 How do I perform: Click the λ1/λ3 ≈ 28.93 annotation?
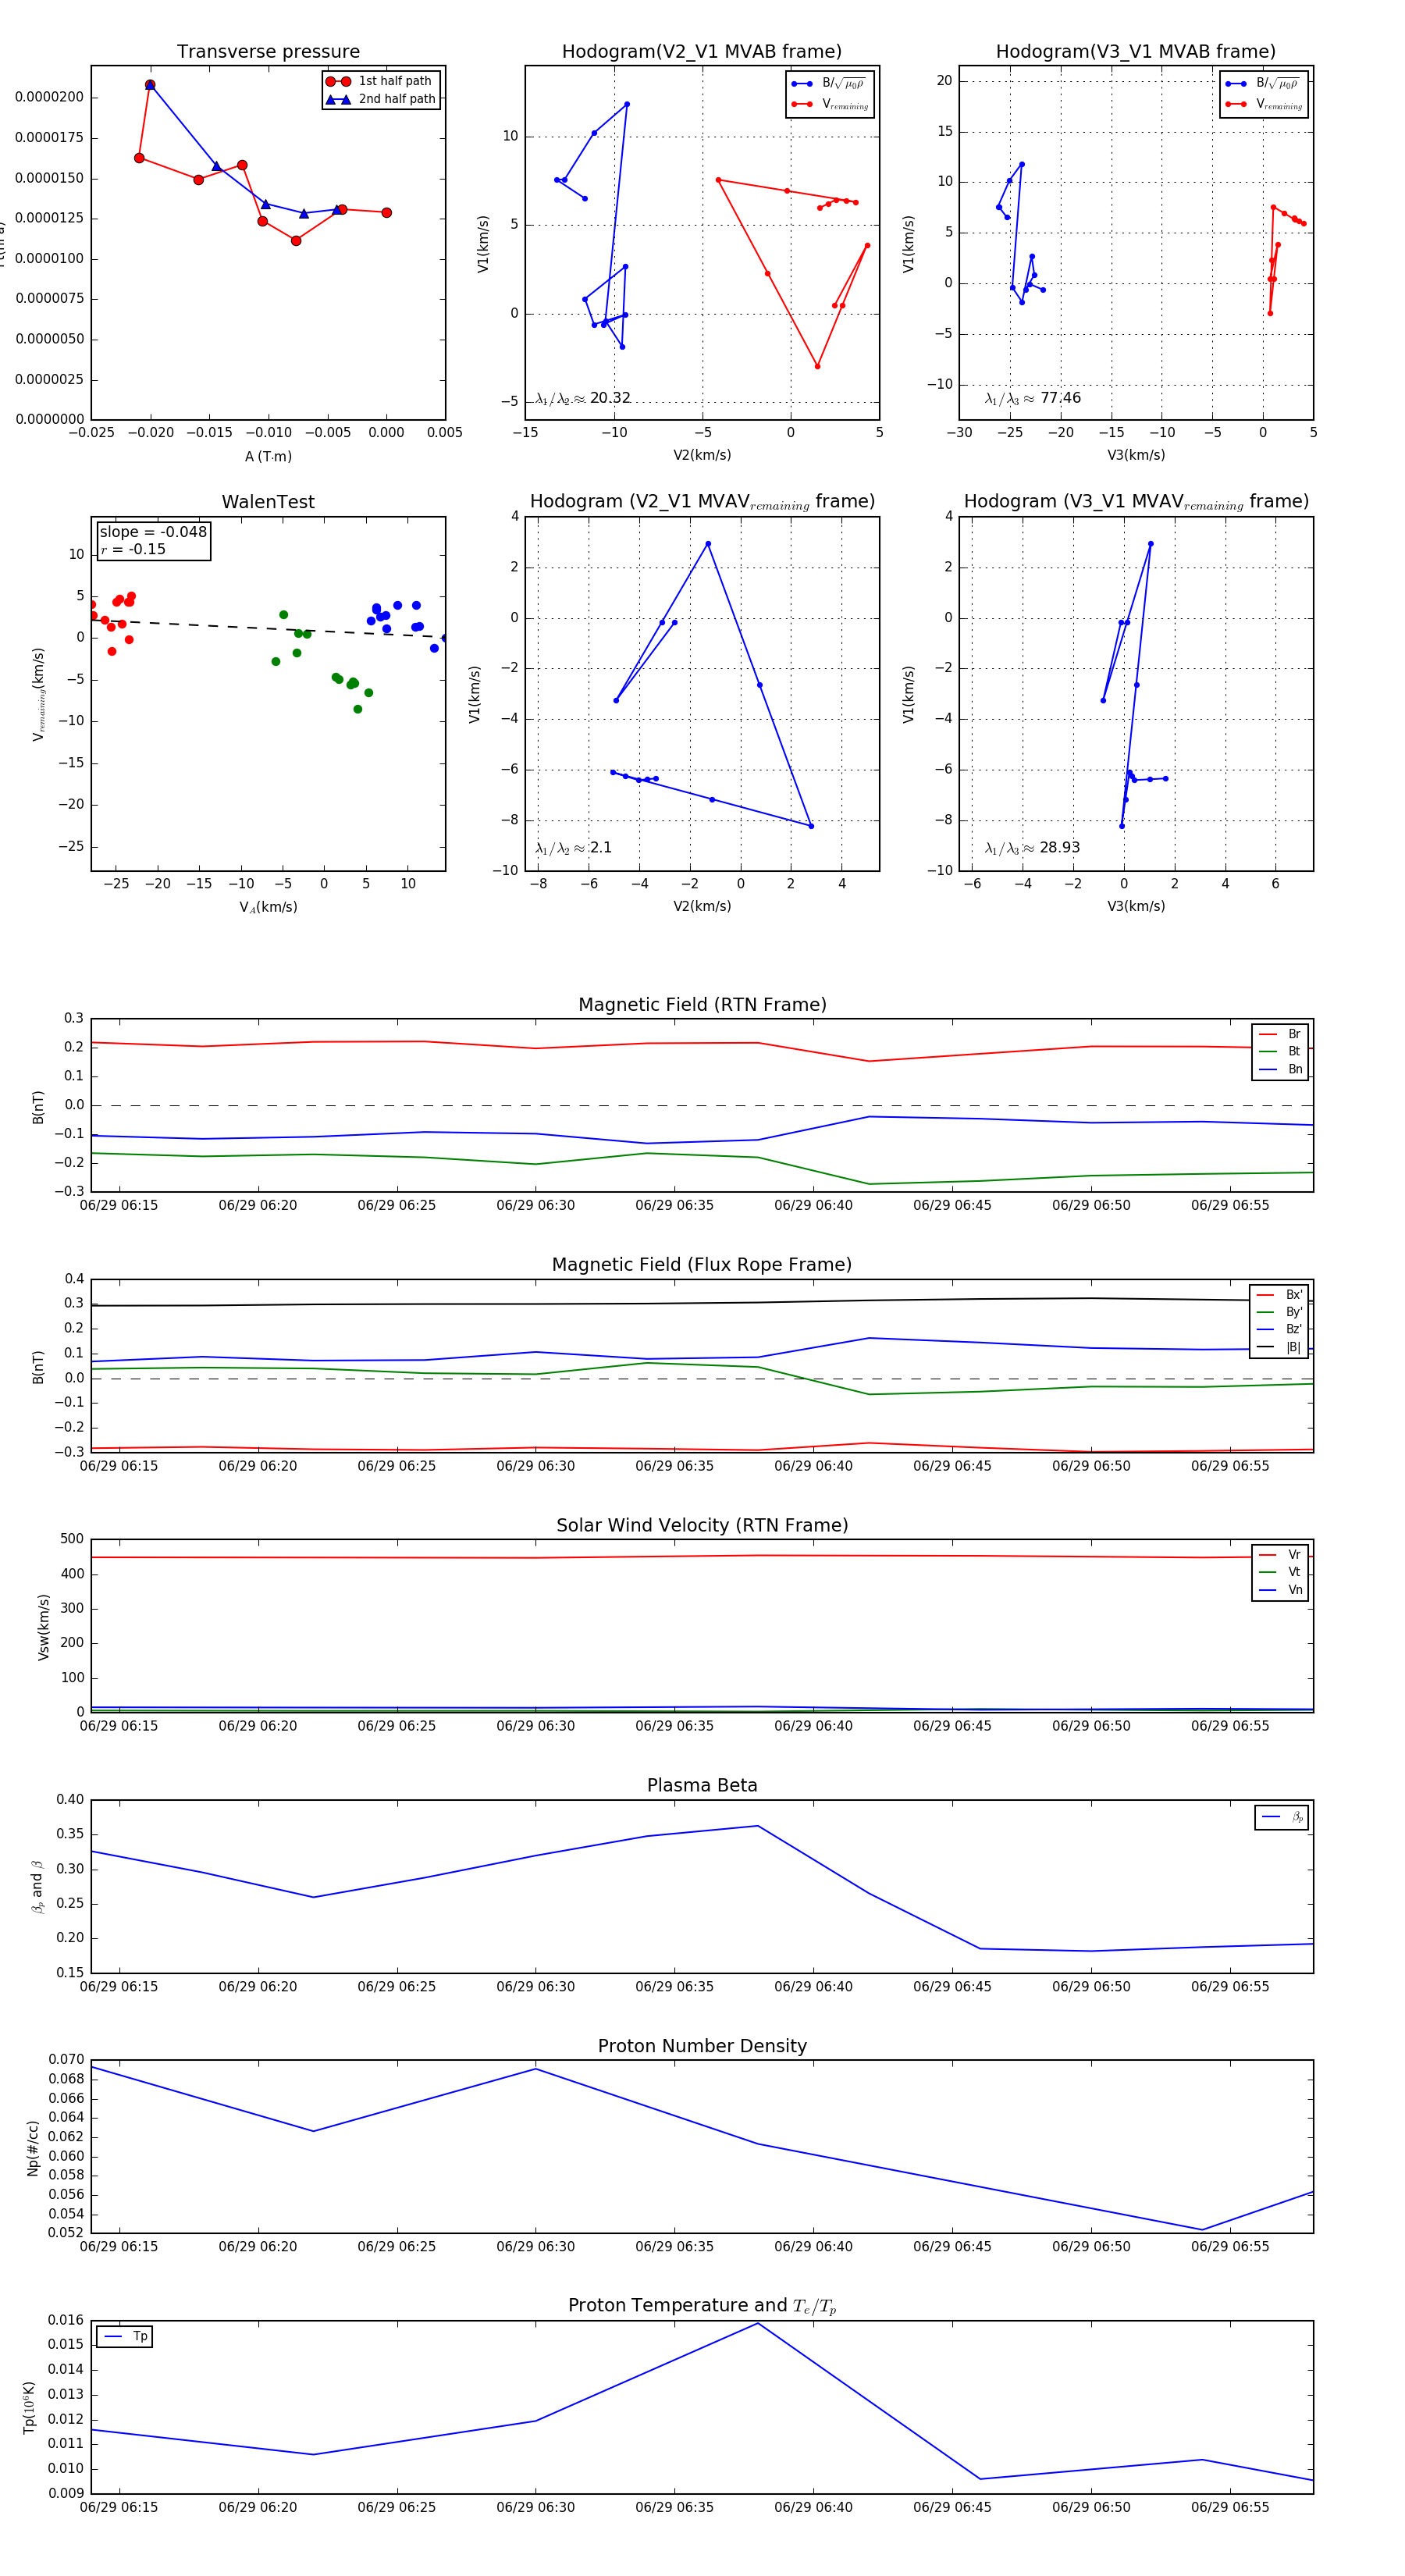pyautogui.click(x=1033, y=848)
